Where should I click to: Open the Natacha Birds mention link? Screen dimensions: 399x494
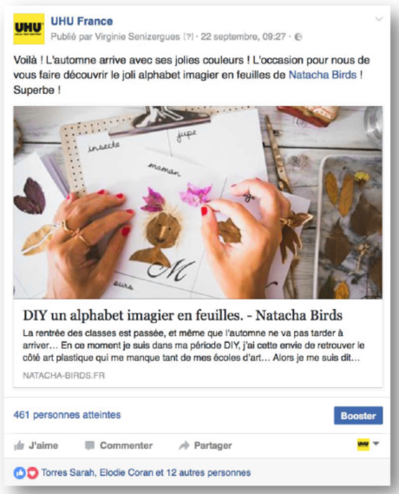(323, 75)
